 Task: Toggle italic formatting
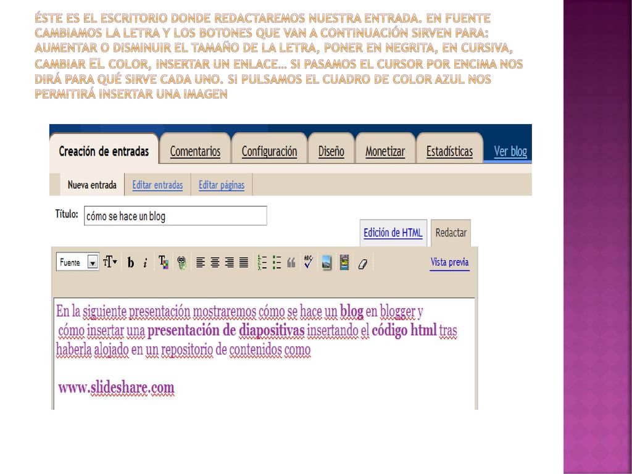(x=145, y=263)
